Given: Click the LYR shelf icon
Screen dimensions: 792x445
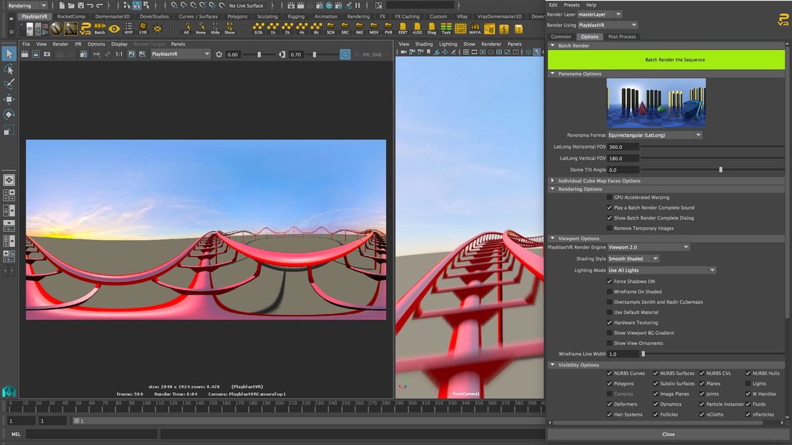Looking at the screenshot, I should [x=143, y=28].
